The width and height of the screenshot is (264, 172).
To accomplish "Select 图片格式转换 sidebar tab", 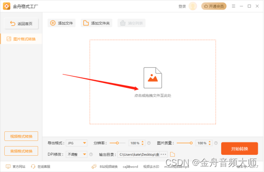I will click(x=21, y=39).
